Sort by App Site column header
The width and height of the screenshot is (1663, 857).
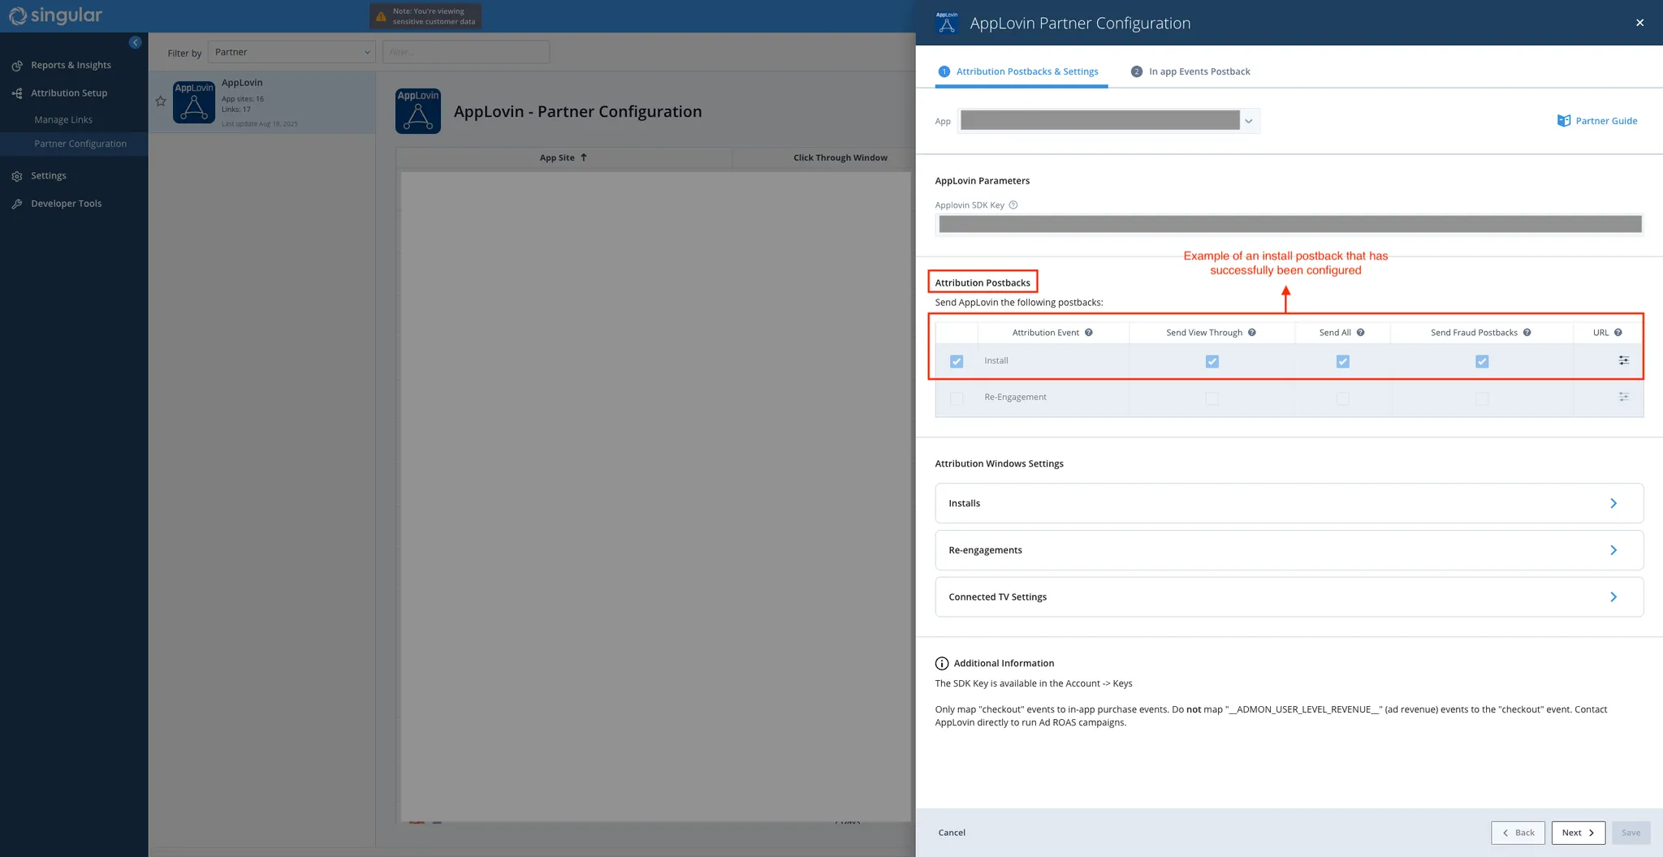click(563, 157)
